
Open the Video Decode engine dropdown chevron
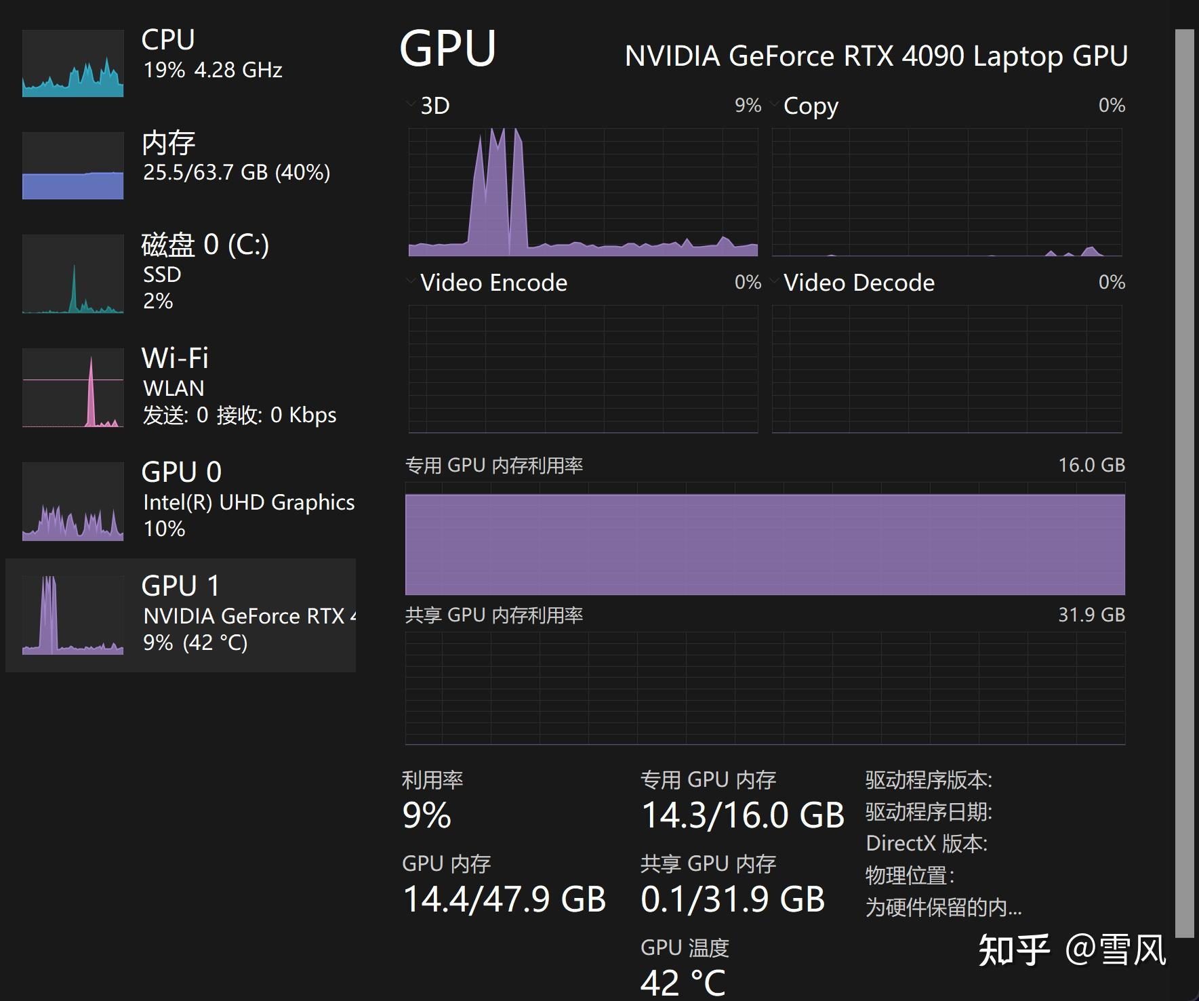pyautogui.click(x=774, y=281)
